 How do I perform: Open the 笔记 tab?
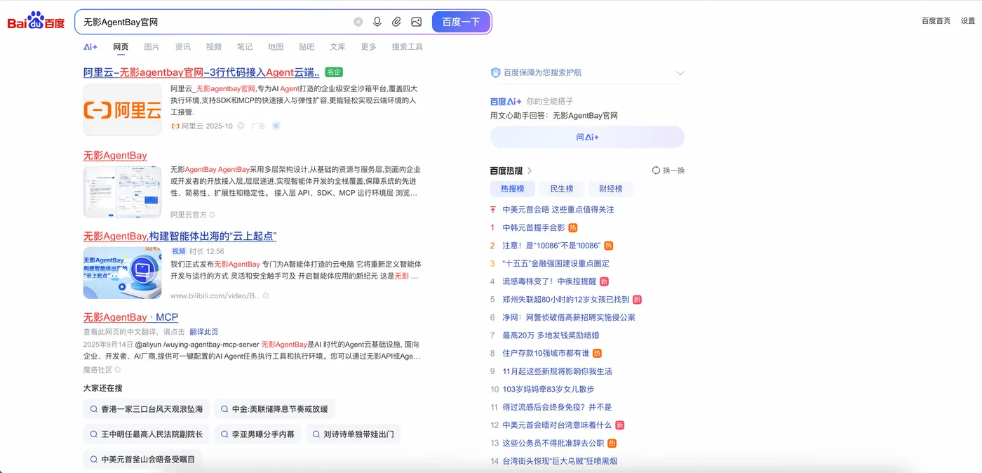coord(245,47)
